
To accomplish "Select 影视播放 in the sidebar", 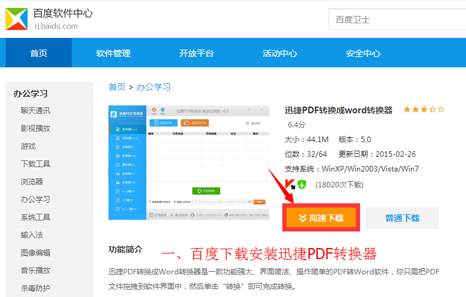I will pyautogui.click(x=36, y=129).
